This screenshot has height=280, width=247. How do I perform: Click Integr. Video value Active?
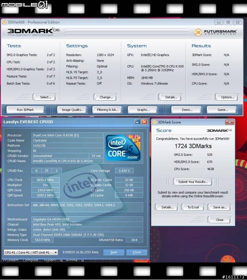click(87, 229)
